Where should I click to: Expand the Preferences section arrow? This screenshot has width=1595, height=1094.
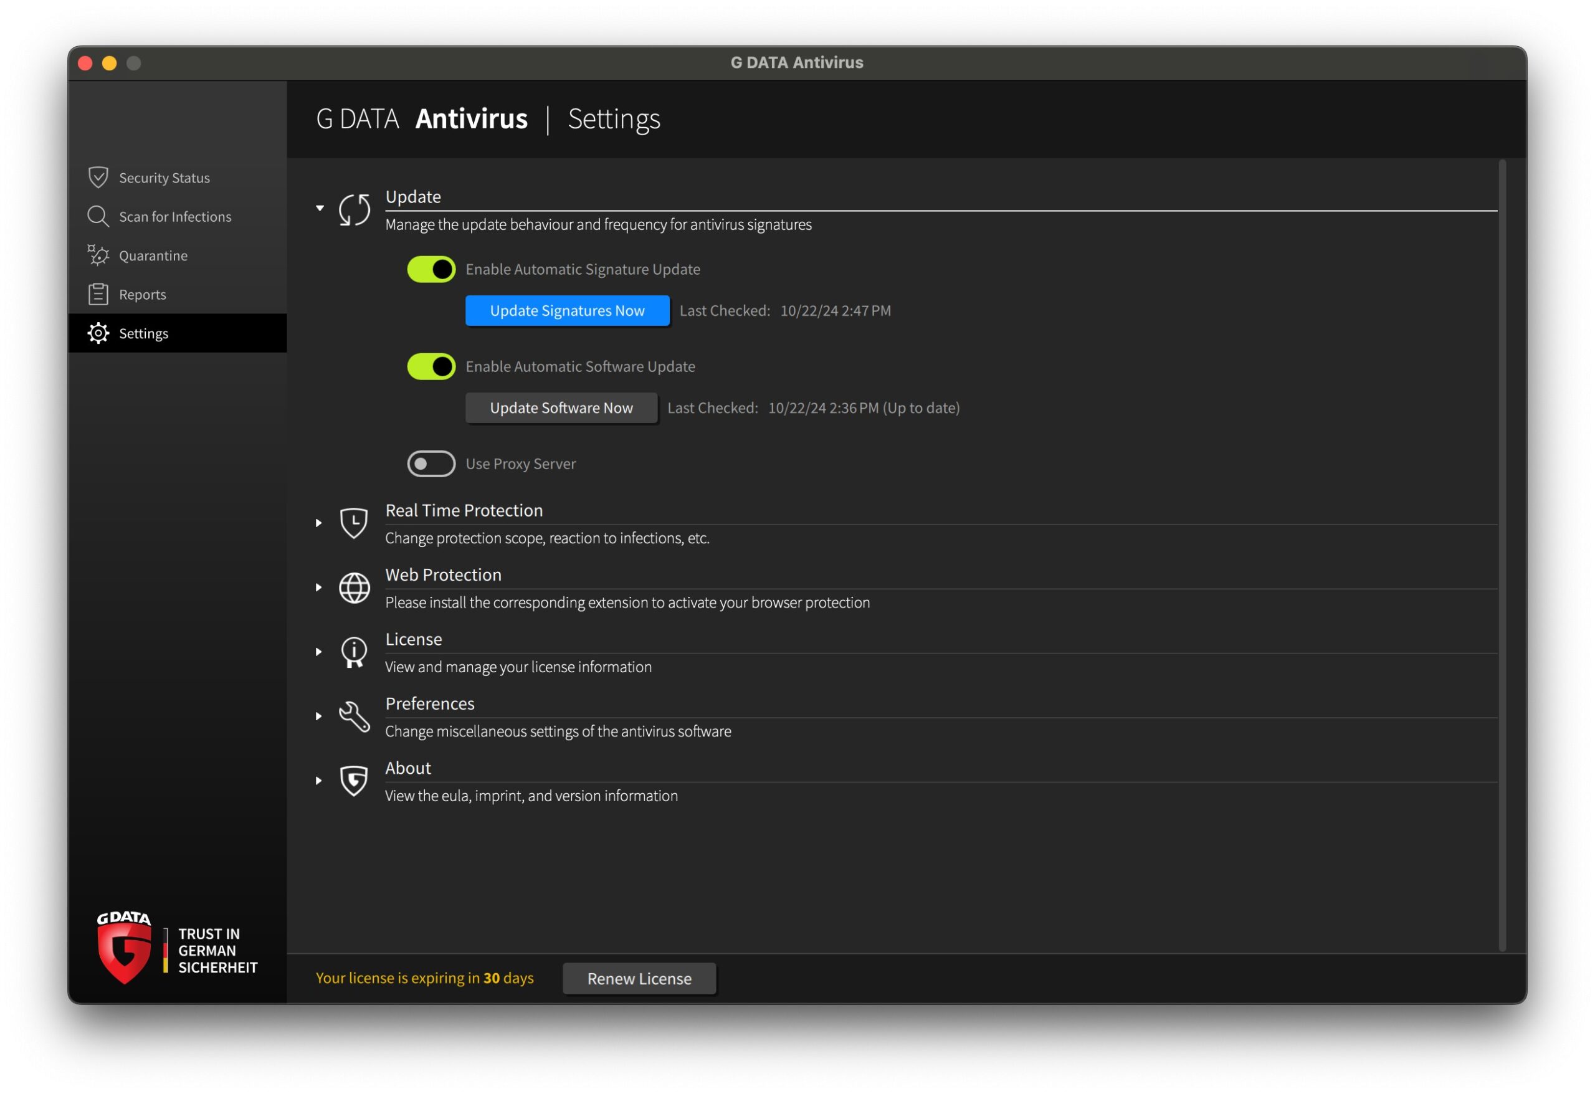(x=319, y=716)
